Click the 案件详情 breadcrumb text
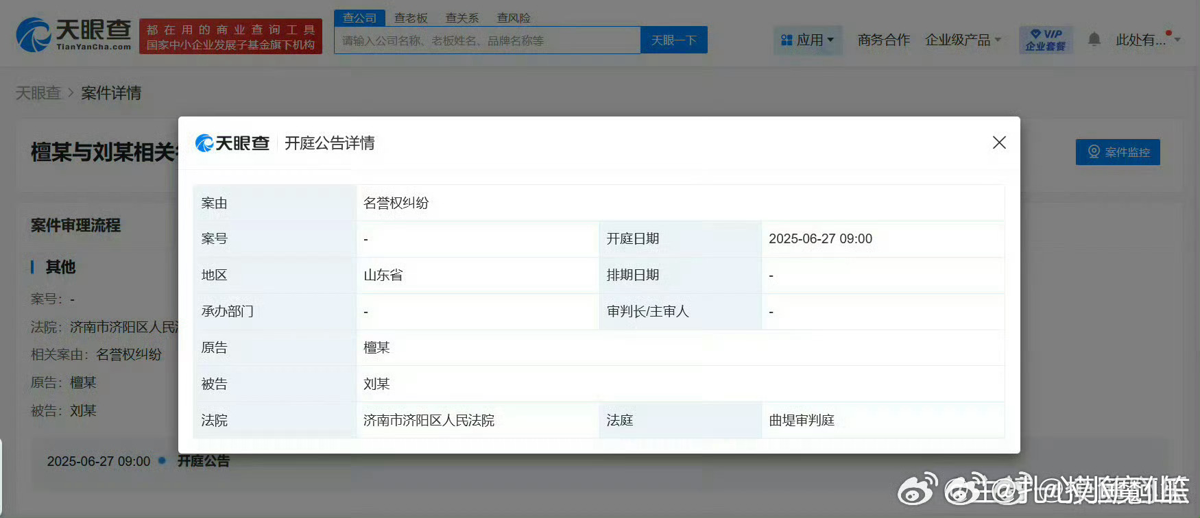The width and height of the screenshot is (1200, 518). pyautogui.click(x=111, y=92)
